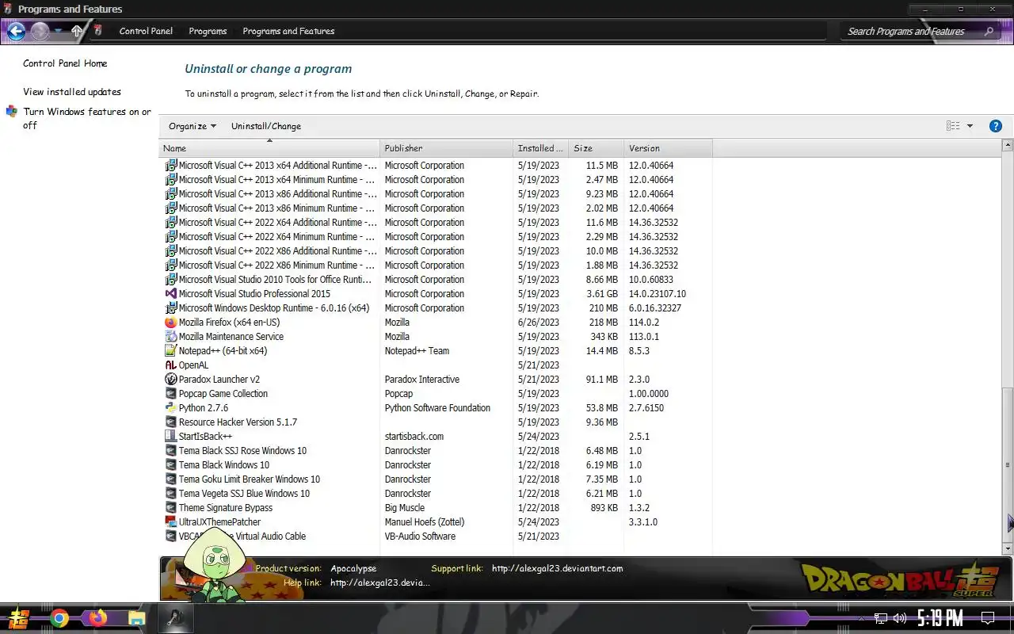Click the Visual Studio Professional 2015 icon
Image resolution: width=1014 pixels, height=634 pixels.
click(170, 294)
